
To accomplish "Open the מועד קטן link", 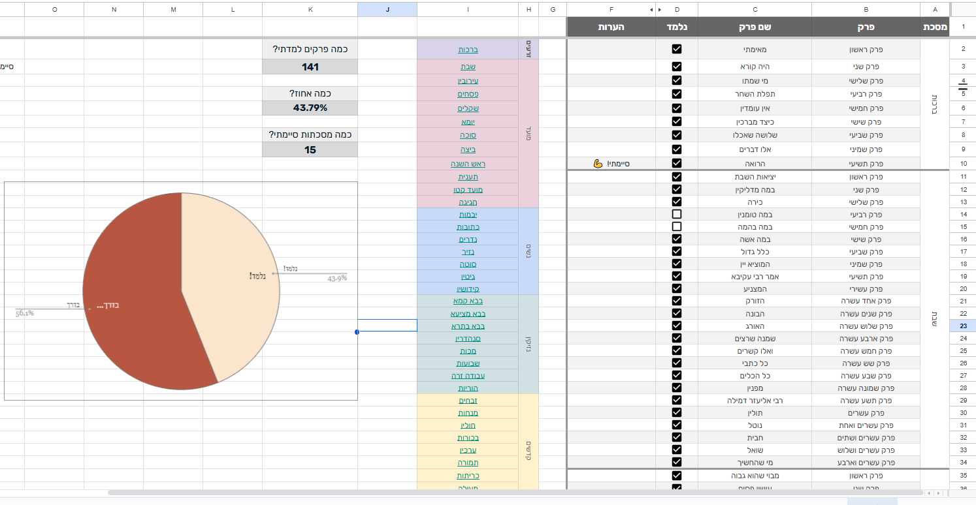I will [466, 189].
